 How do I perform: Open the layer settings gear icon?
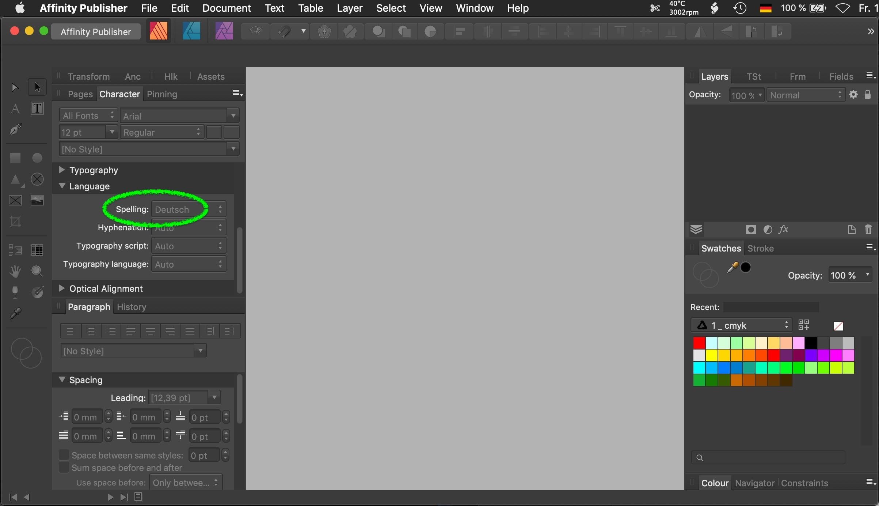click(853, 95)
